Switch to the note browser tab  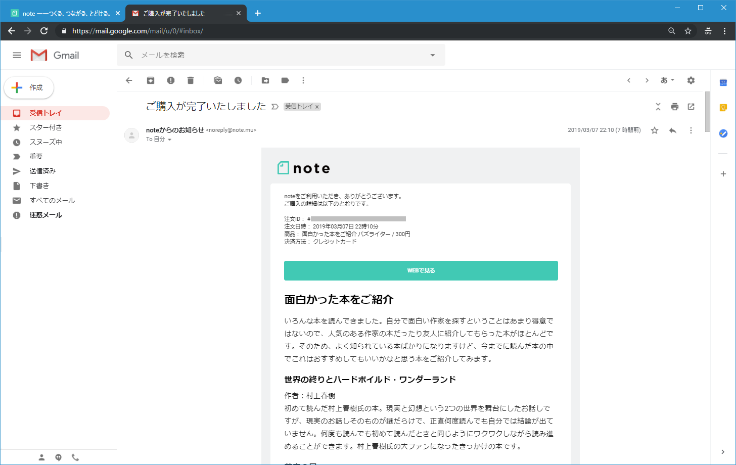63,14
